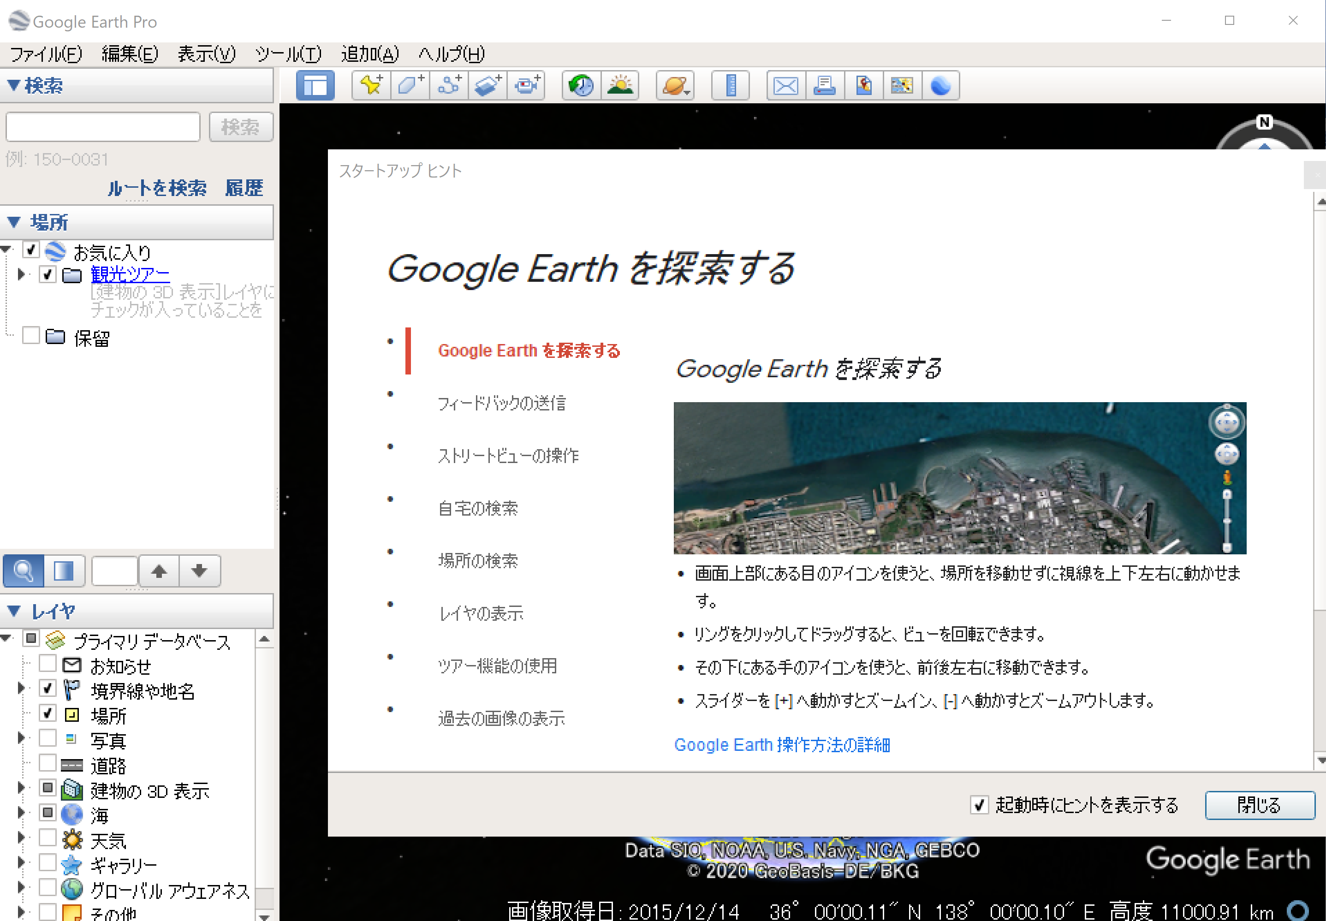Move item up with up arrow button
Viewport: 1326px width, 921px height.
159,570
